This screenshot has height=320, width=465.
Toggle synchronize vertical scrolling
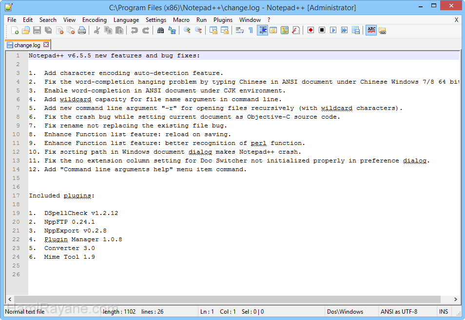pyautogui.click(x=213, y=30)
